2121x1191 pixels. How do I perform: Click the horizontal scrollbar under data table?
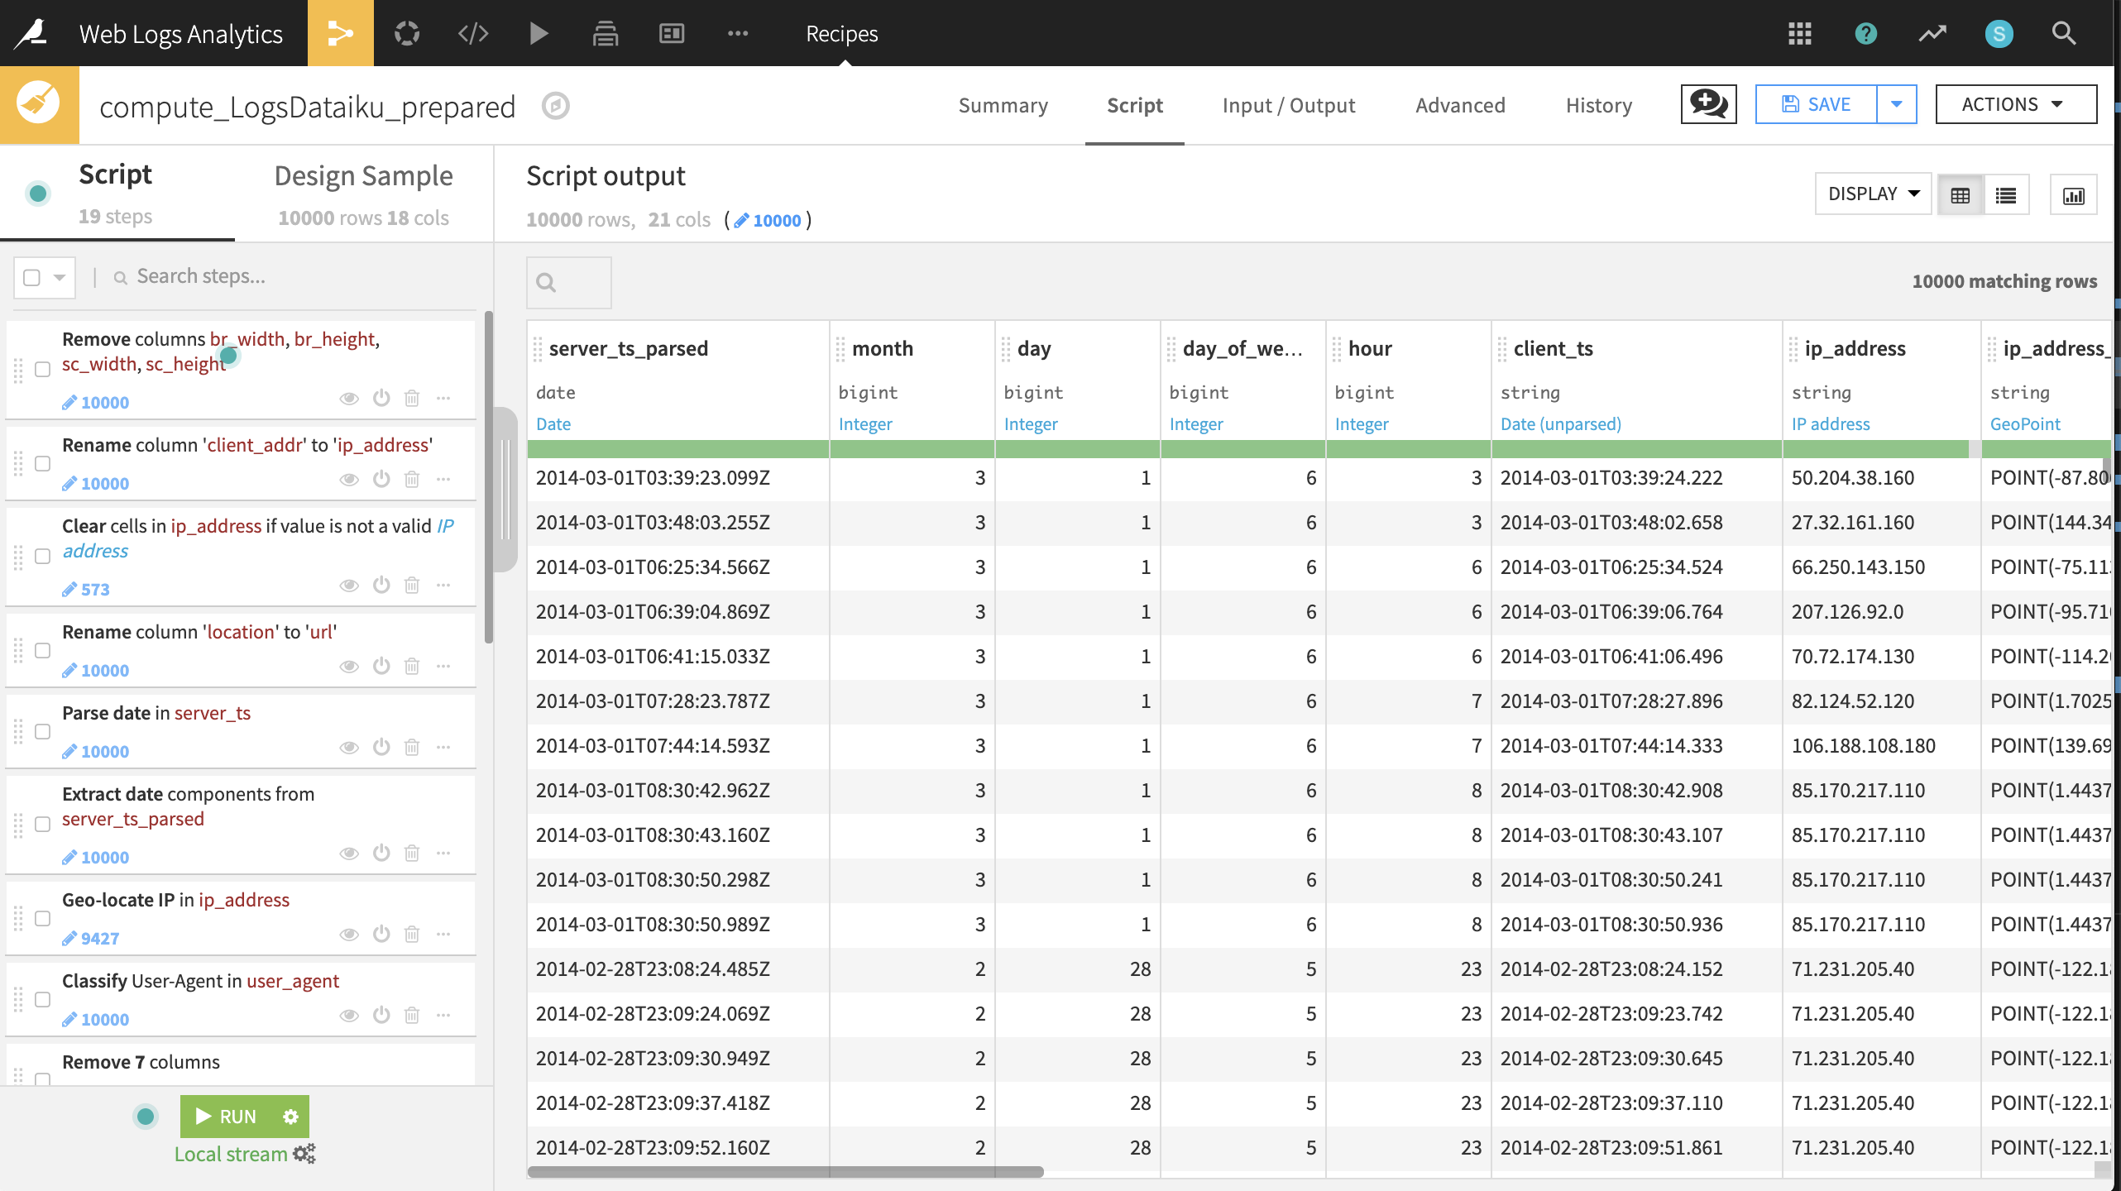(x=785, y=1171)
